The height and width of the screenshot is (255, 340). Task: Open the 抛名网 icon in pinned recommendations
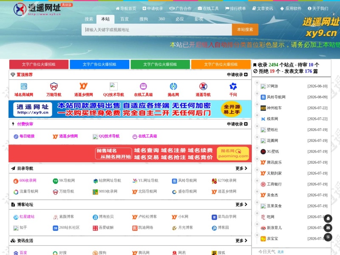pyautogui.click(x=173, y=86)
